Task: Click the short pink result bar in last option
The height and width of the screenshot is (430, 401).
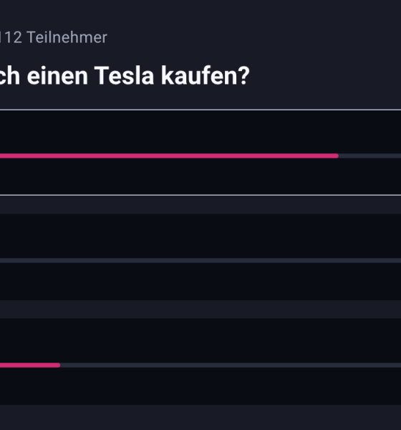Action: [x=30, y=365]
